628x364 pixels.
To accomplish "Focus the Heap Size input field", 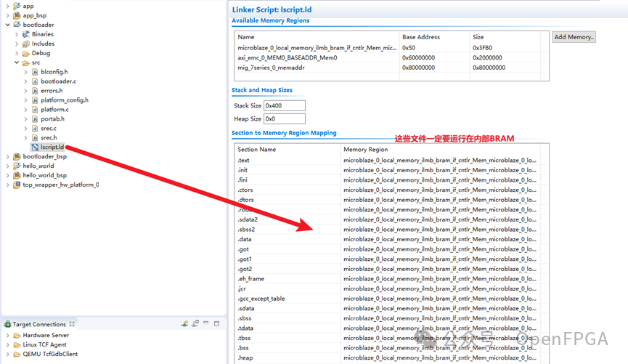I will [x=285, y=118].
